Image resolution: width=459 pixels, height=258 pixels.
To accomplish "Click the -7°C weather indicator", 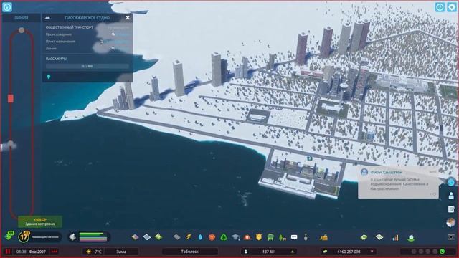I will [94, 252].
